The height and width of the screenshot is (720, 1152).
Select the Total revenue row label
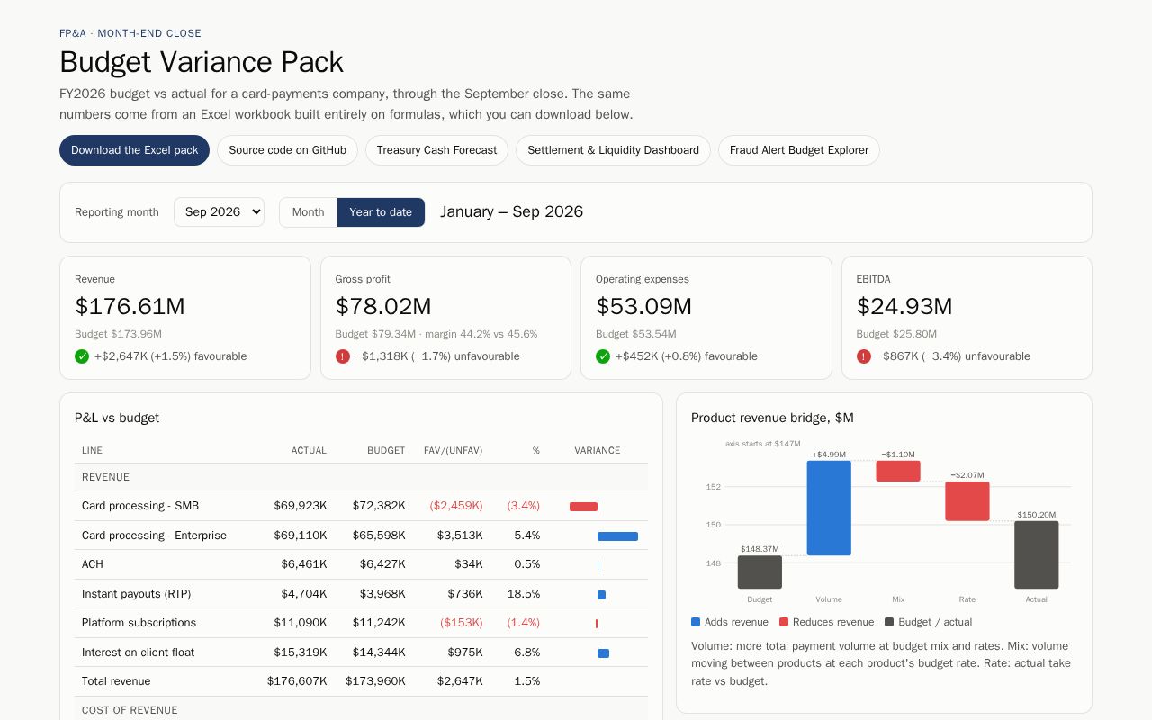[116, 681]
